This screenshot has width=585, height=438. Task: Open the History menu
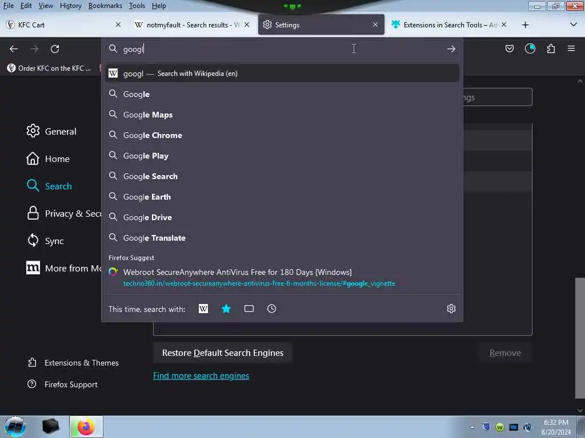pos(70,6)
